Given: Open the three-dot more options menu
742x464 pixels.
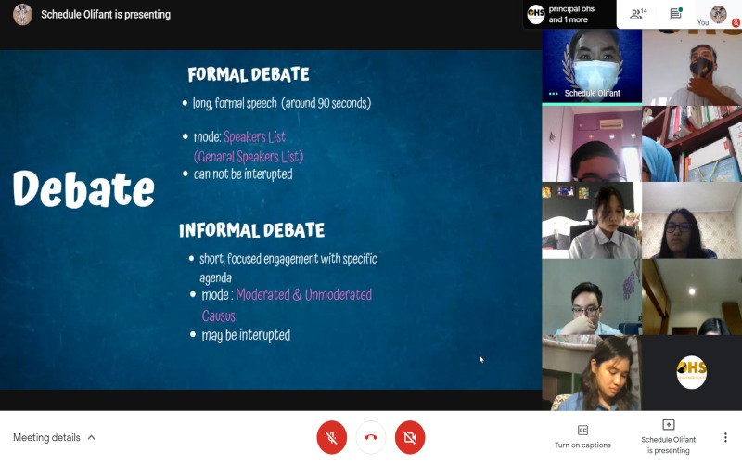Looking at the screenshot, I should (x=725, y=437).
